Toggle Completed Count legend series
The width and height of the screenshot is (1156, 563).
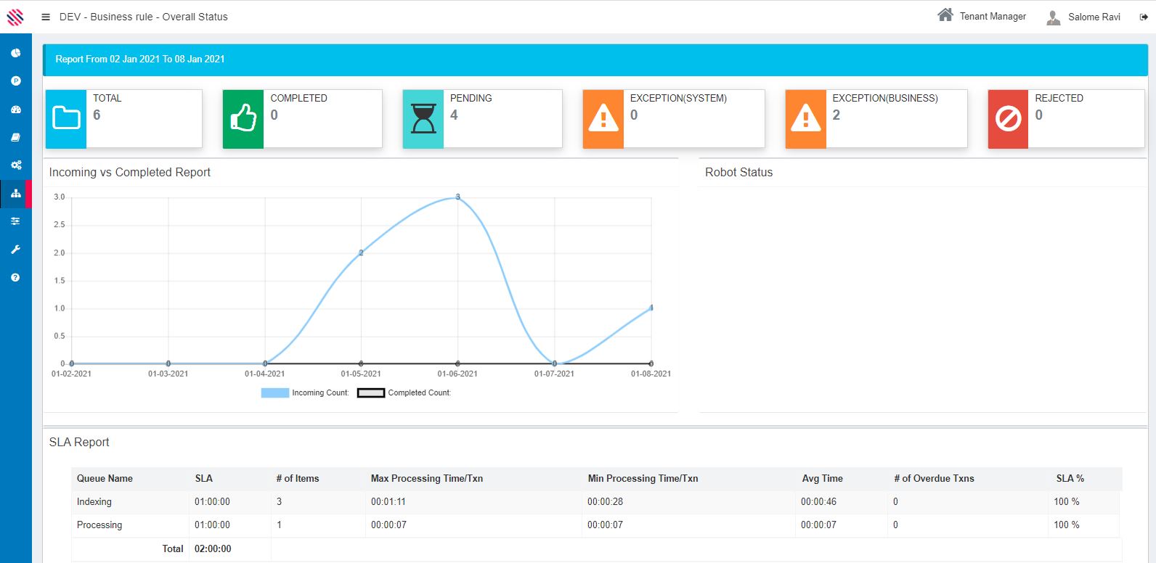click(404, 393)
